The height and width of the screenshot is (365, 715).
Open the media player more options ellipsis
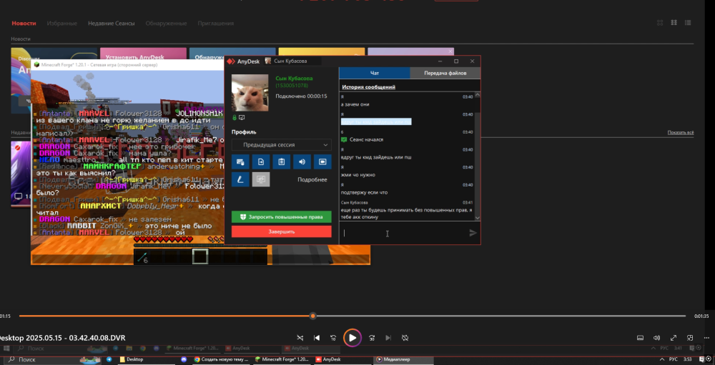point(706,338)
